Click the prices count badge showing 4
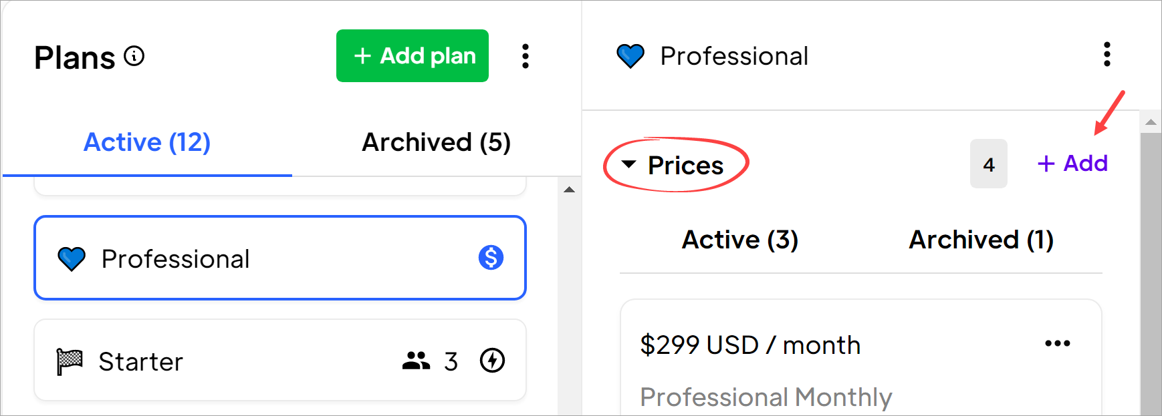Viewport: 1162px width, 416px height. coord(989,164)
